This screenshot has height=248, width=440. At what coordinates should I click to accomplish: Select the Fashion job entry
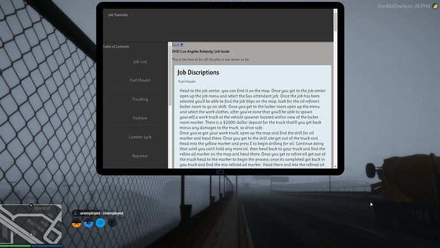[x=140, y=118]
